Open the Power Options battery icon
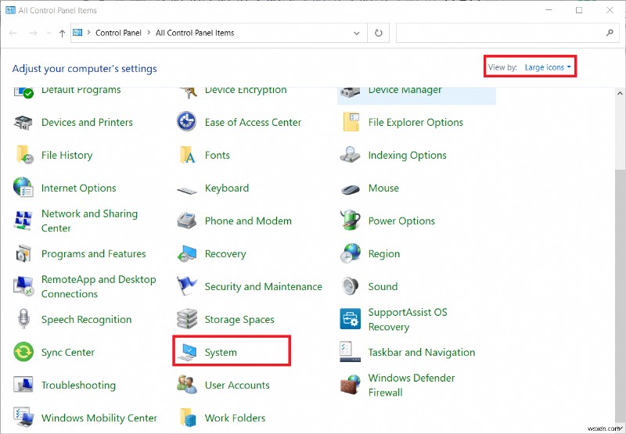 (x=350, y=221)
